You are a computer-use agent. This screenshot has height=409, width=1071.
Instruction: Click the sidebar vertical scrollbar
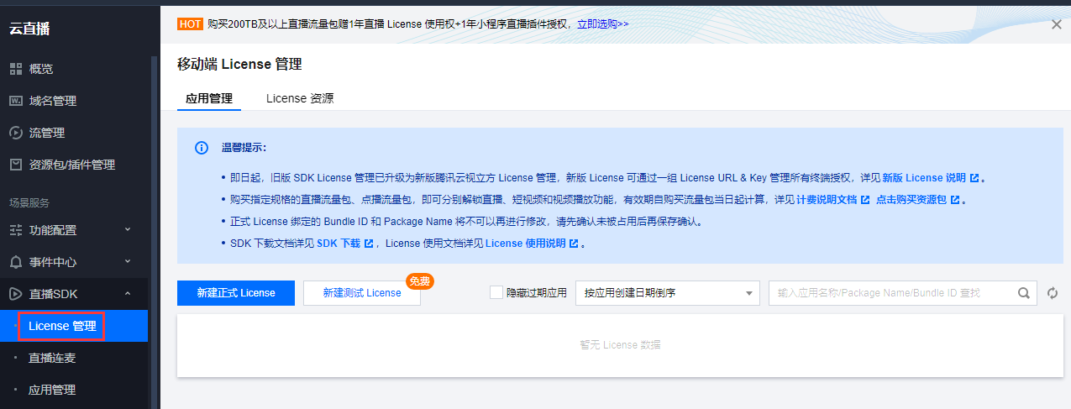coord(153,233)
